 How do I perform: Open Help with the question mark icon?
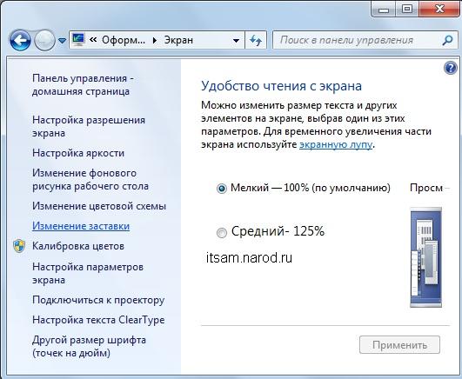pyautogui.click(x=450, y=68)
